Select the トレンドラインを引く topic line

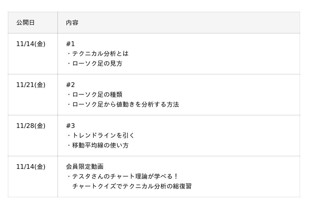[x=103, y=135]
